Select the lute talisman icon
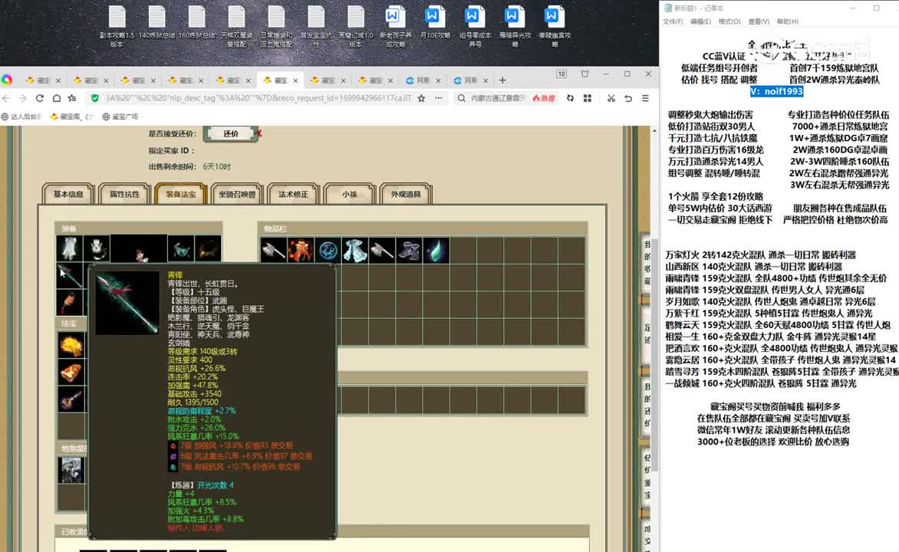Image resolution: width=899 pixels, height=552 pixels. [x=71, y=399]
